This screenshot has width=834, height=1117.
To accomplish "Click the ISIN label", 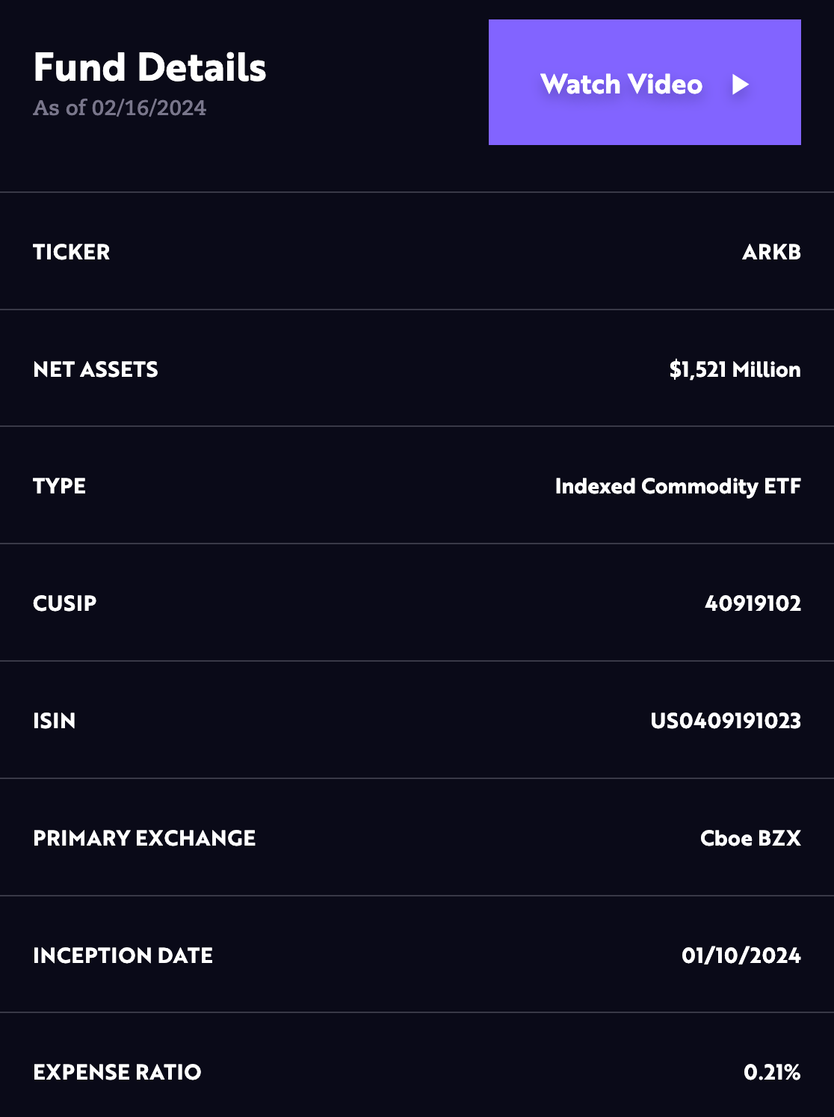I will [x=55, y=721].
